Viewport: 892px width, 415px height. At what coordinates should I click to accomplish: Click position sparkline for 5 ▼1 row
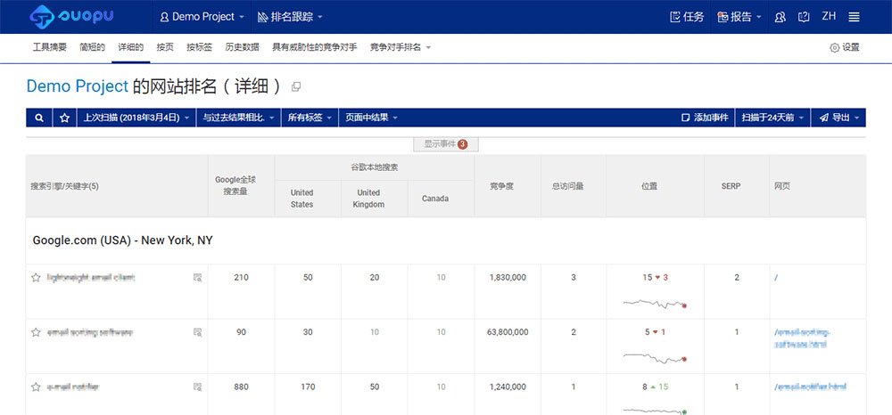(655, 358)
